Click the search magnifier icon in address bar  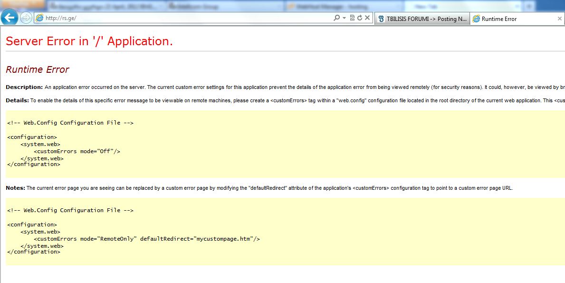(336, 18)
